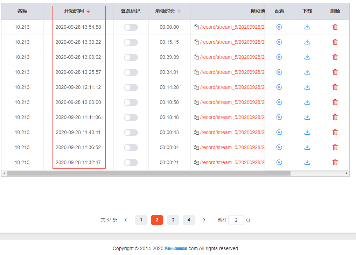Open page 1 of results
The height and width of the screenshot is (255, 356).
click(x=141, y=220)
